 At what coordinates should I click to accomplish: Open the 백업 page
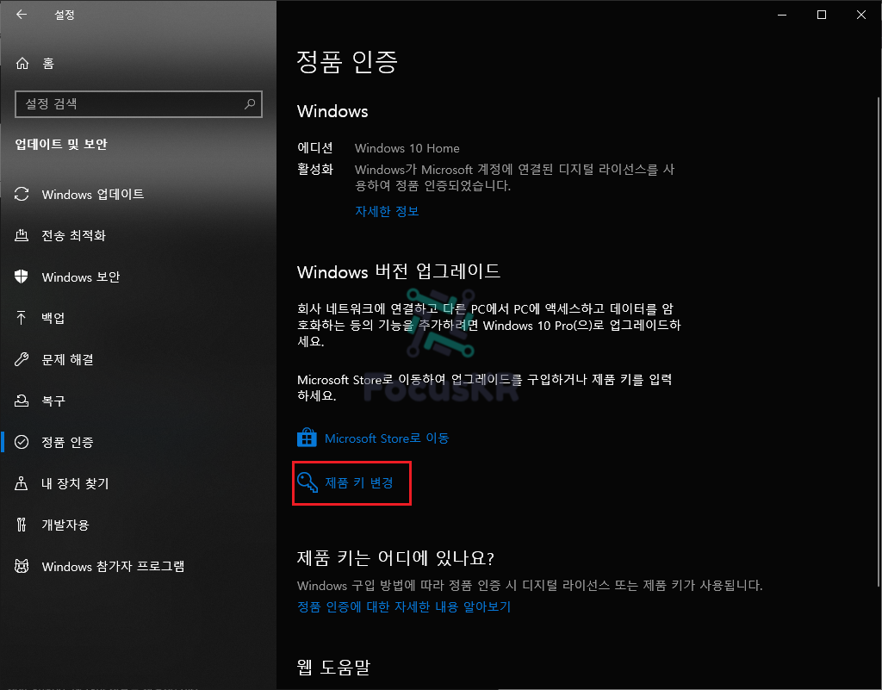coord(138,318)
